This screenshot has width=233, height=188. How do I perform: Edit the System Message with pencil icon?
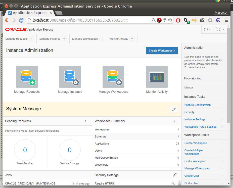pos(174,109)
